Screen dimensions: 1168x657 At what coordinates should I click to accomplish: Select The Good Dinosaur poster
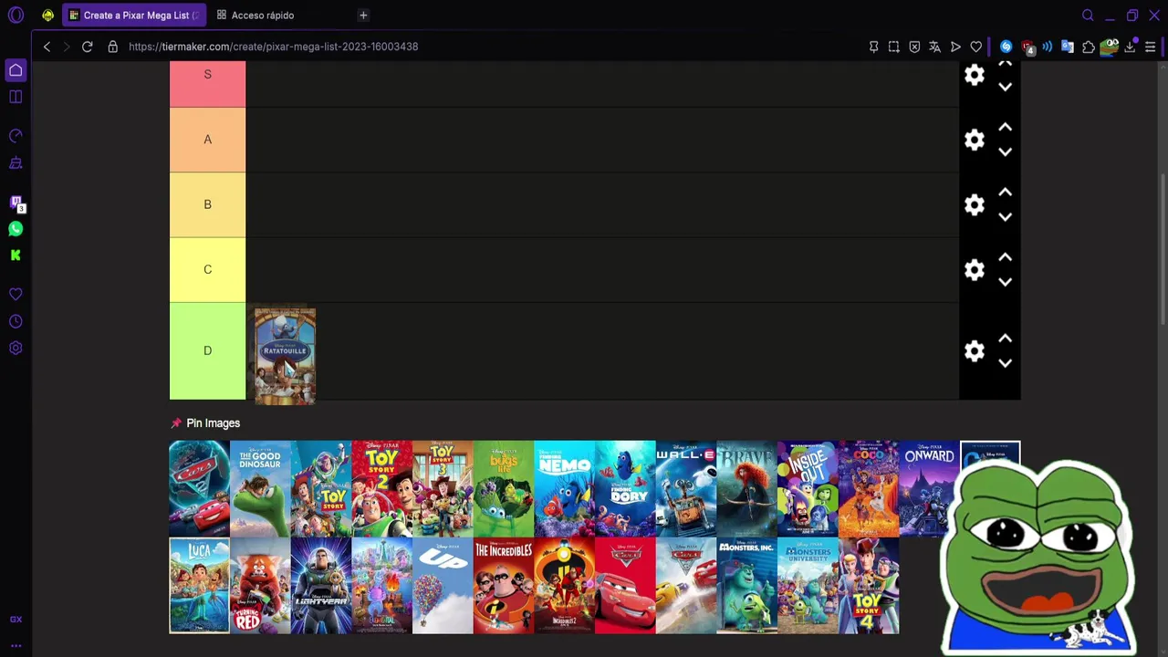pos(260,488)
